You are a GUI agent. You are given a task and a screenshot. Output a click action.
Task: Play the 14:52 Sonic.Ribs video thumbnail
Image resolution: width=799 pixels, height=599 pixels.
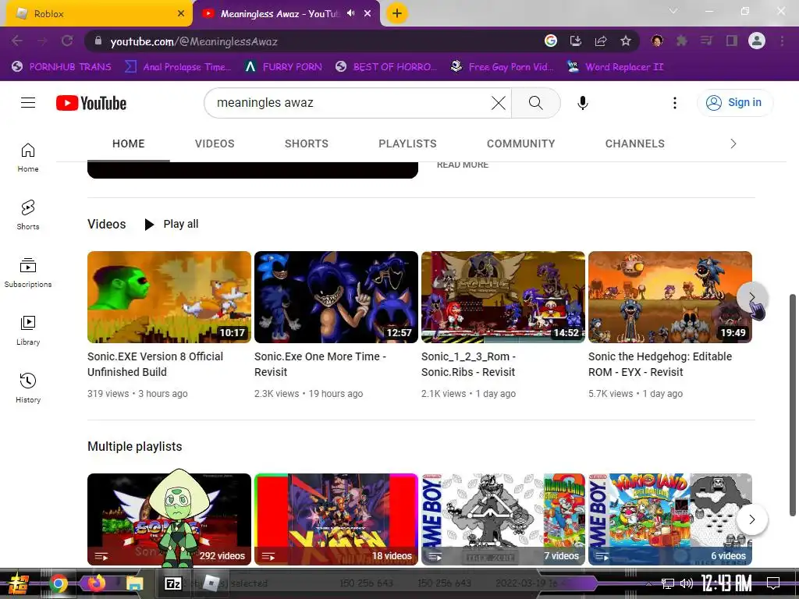click(503, 297)
